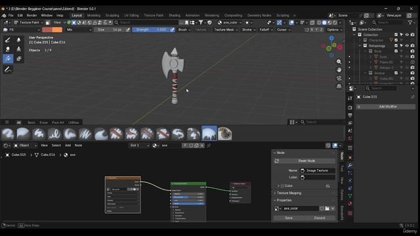420x236 pixels.
Task: Click the Reset Node refresh icon
Action: (x=277, y=161)
